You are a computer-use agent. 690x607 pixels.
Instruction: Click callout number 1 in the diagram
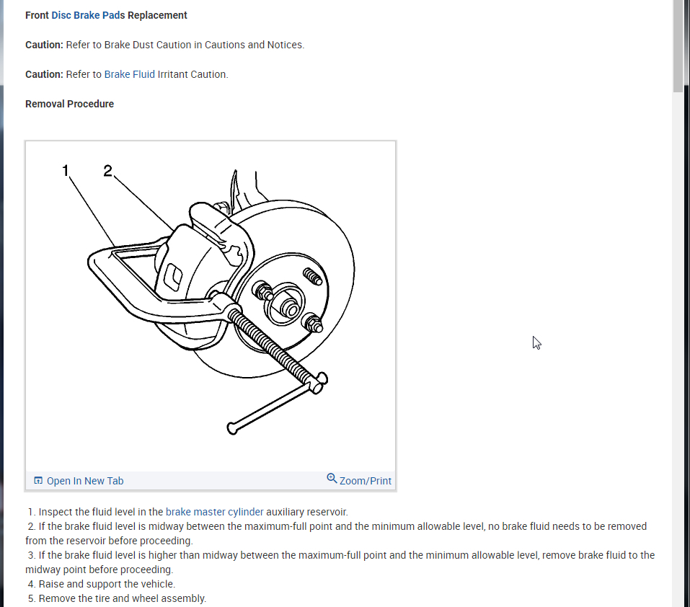(x=66, y=171)
